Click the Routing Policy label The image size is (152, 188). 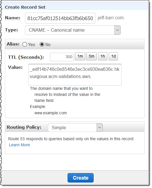(x=24, y=127)
